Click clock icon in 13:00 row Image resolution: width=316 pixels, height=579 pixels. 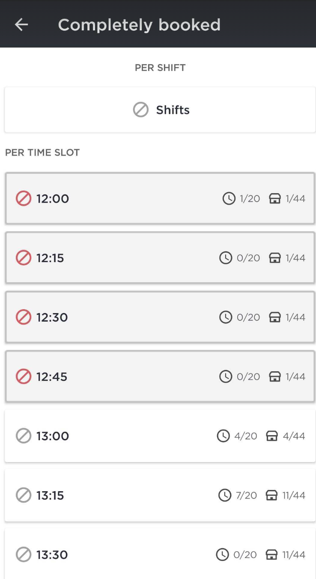click(223, 436)
